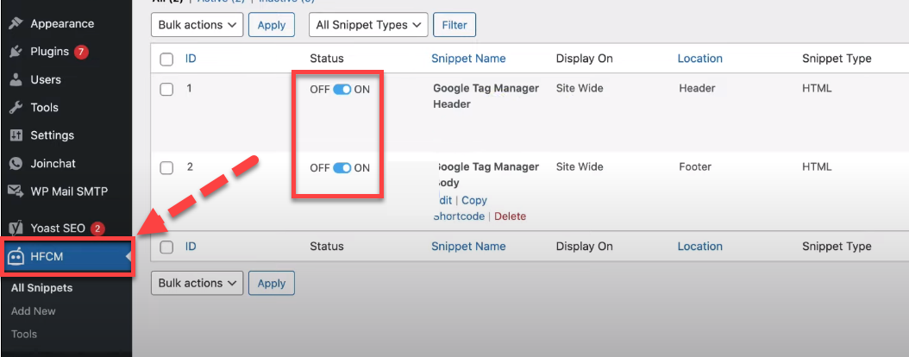Image resolution: width=909 pixels, height=357 pixels.
Task: Open the bottom Bulk actions dropdown
Action: (x=197, y=283)
